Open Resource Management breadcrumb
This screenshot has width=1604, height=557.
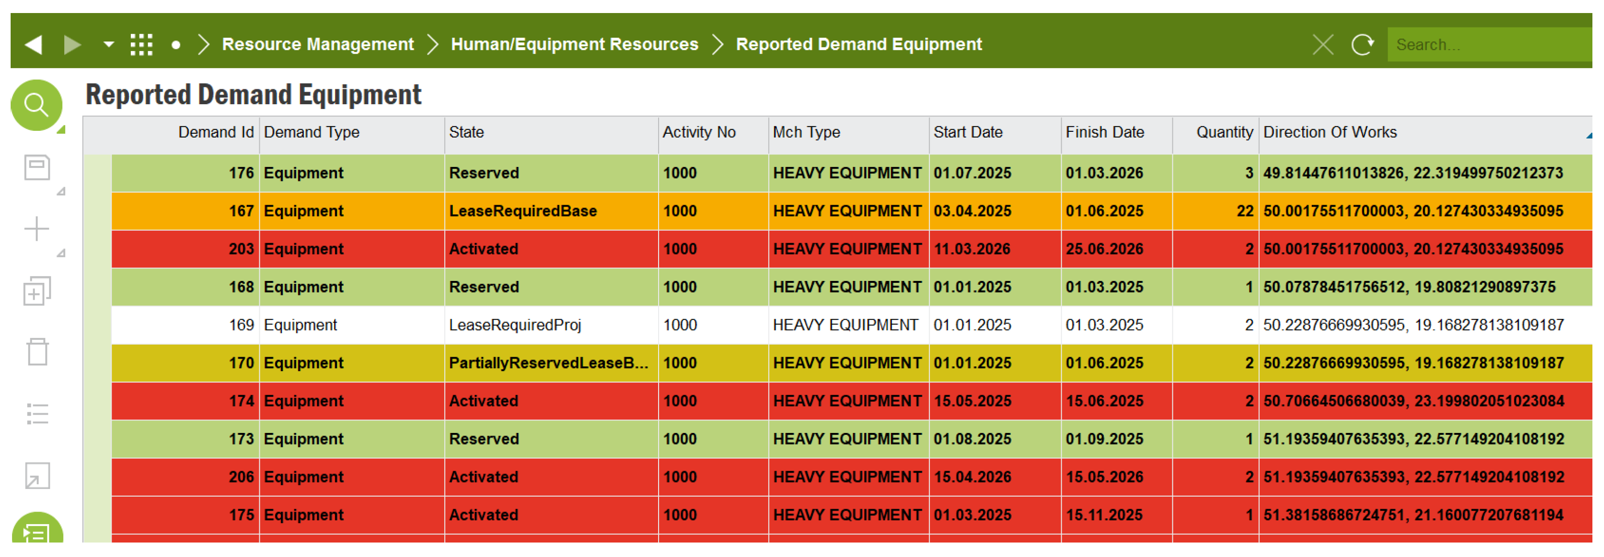point(318,44)
